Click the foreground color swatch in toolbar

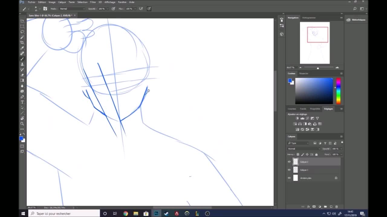tap(21, 138)
